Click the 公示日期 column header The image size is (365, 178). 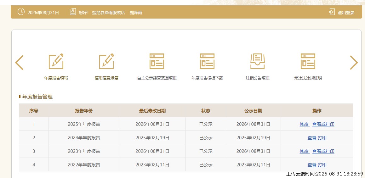(x=253, y=111)
